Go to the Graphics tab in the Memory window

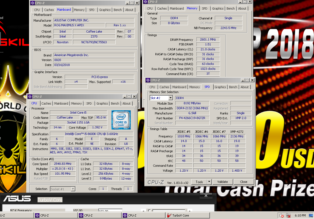click(x=218, y=8)
